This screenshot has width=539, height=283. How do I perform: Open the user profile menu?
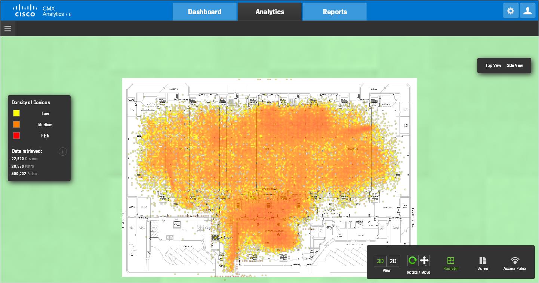click(528, 11)
